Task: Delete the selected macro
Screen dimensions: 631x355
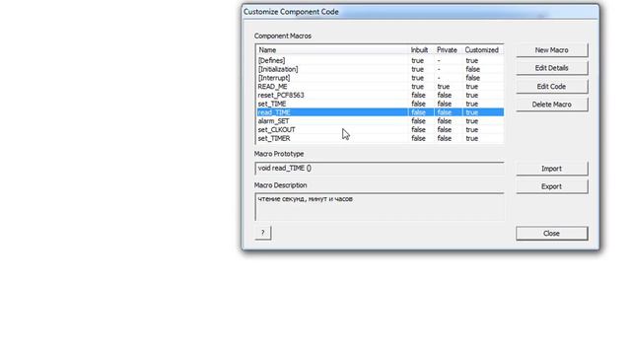Action: [x=552, y=105]
